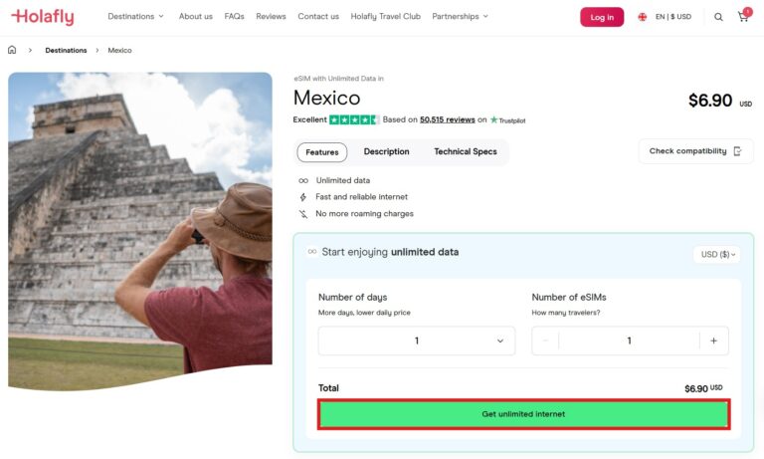Image resolution: width=764 pixels, height=459 pixels.
Task: Open Contact us page
Action: coord(318,17)
